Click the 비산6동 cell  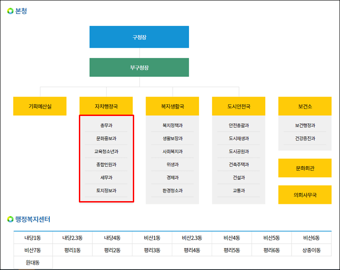point(311,238)
